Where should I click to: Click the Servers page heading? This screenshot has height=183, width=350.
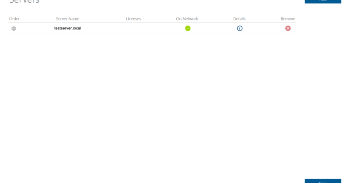pos(24,2)
